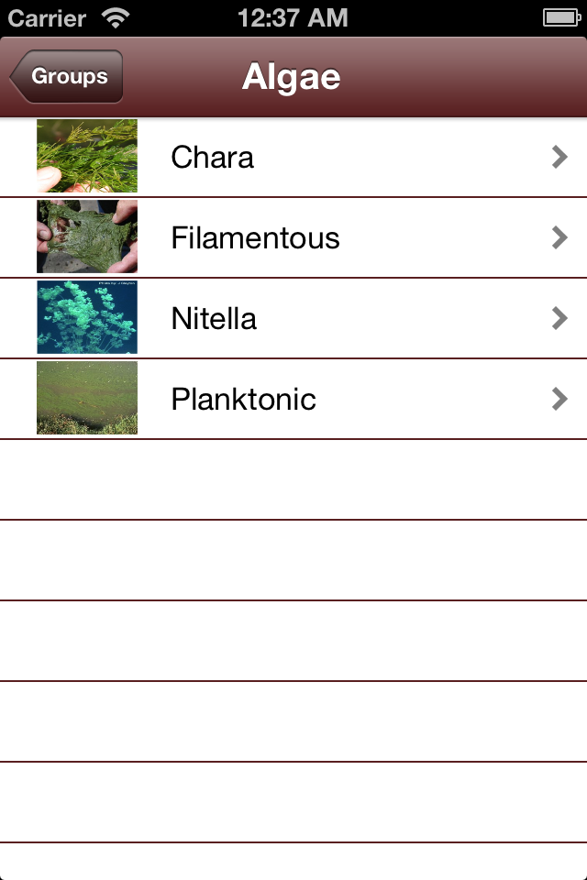This screenshot has height=880, width=587.
Task: Select the Chara label text
Action: click(x=212, y=158)
